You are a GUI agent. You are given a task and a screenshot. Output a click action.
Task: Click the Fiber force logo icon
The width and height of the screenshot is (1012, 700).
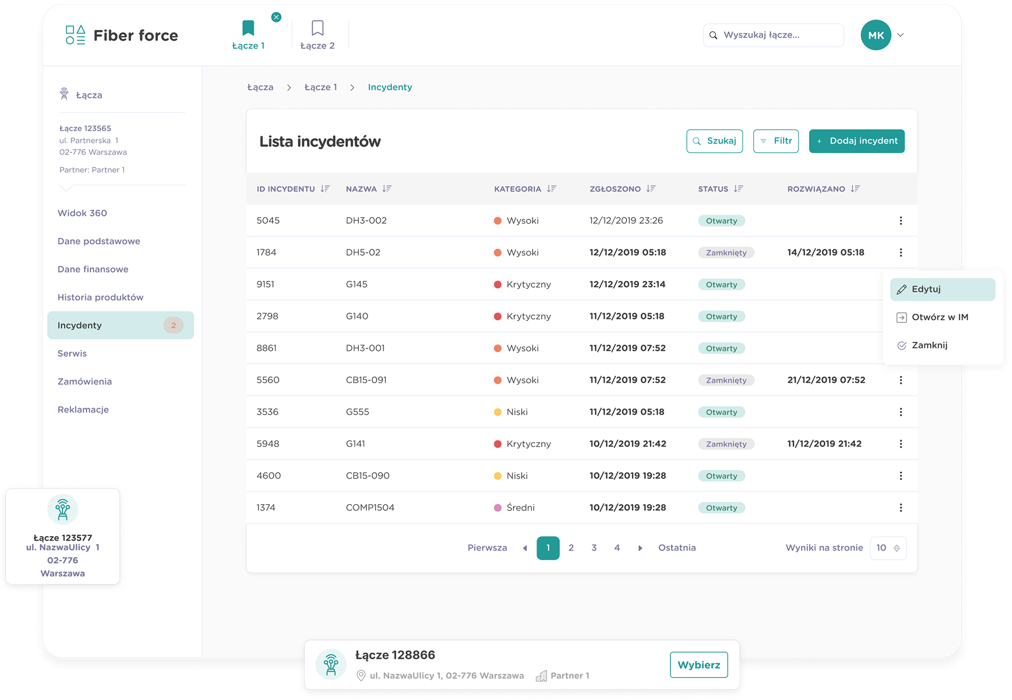75,35
